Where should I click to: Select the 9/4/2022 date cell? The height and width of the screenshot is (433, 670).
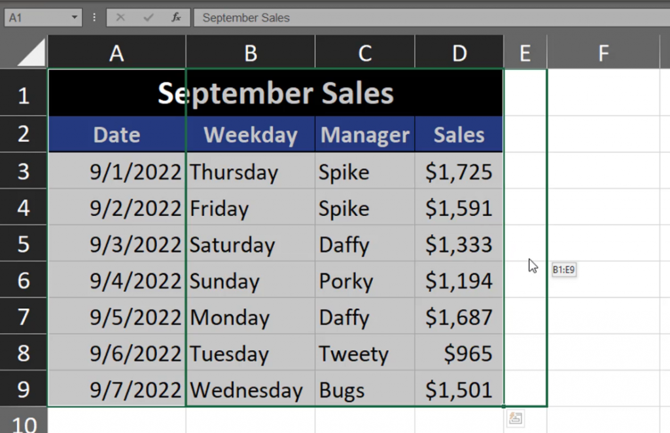pyautogui.click(x=116, y=281)
